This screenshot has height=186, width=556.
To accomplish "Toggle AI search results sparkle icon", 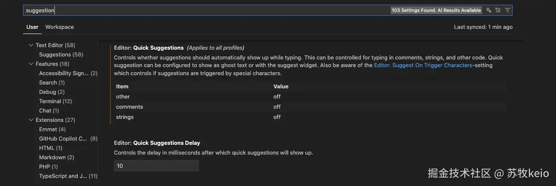I will (x=489, y=10).
